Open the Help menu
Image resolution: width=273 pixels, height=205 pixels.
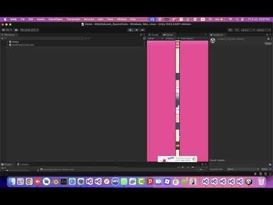[x=133, y=19]
